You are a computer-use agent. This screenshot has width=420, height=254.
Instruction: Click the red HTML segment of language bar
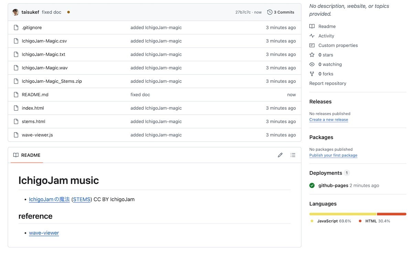(392, 214)
